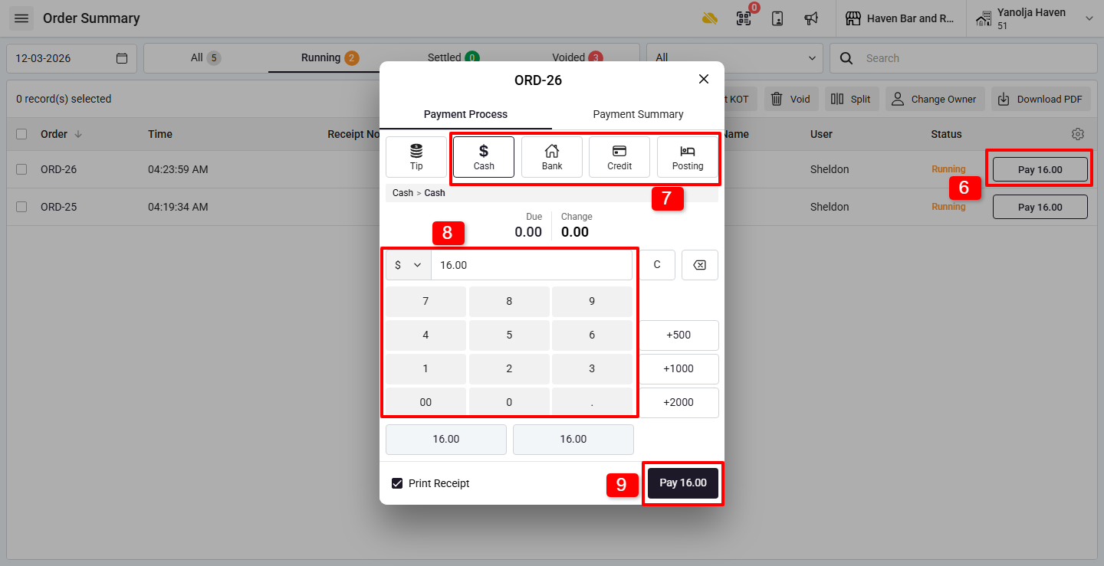Select the Settled orders tab
Screen dimensions: 1104x566
pyautogui.click(x=453, y=57)
